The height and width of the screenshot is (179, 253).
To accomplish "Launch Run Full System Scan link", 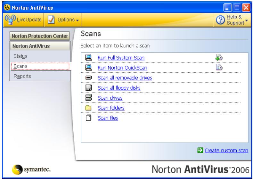I will pos(121,58).
